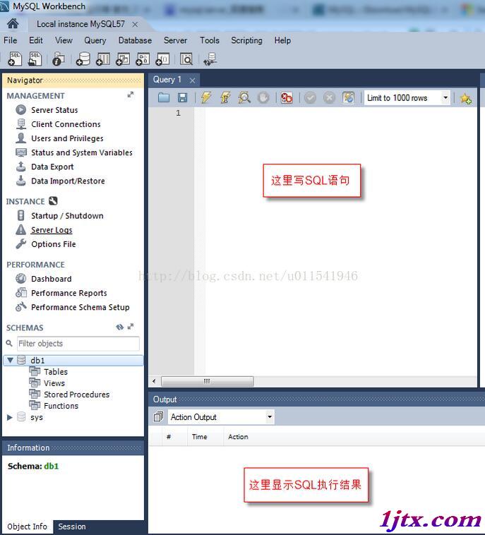Click the editor horizontal scrollbar thumb
Screen dimensions: 485x535
pos(207,381)
